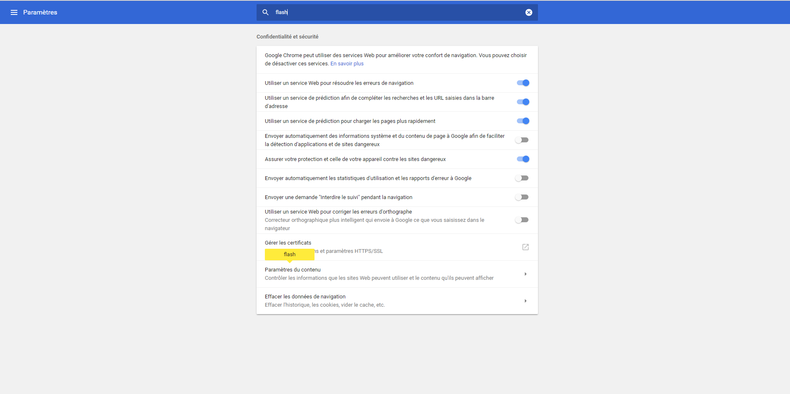Toggle protection against dangerous sites
790x394 pixels.
(x=523, y=159)
